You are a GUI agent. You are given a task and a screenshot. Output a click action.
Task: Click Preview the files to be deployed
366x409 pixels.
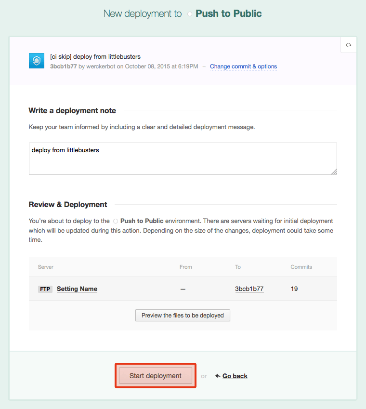click(x=183, y=316)
